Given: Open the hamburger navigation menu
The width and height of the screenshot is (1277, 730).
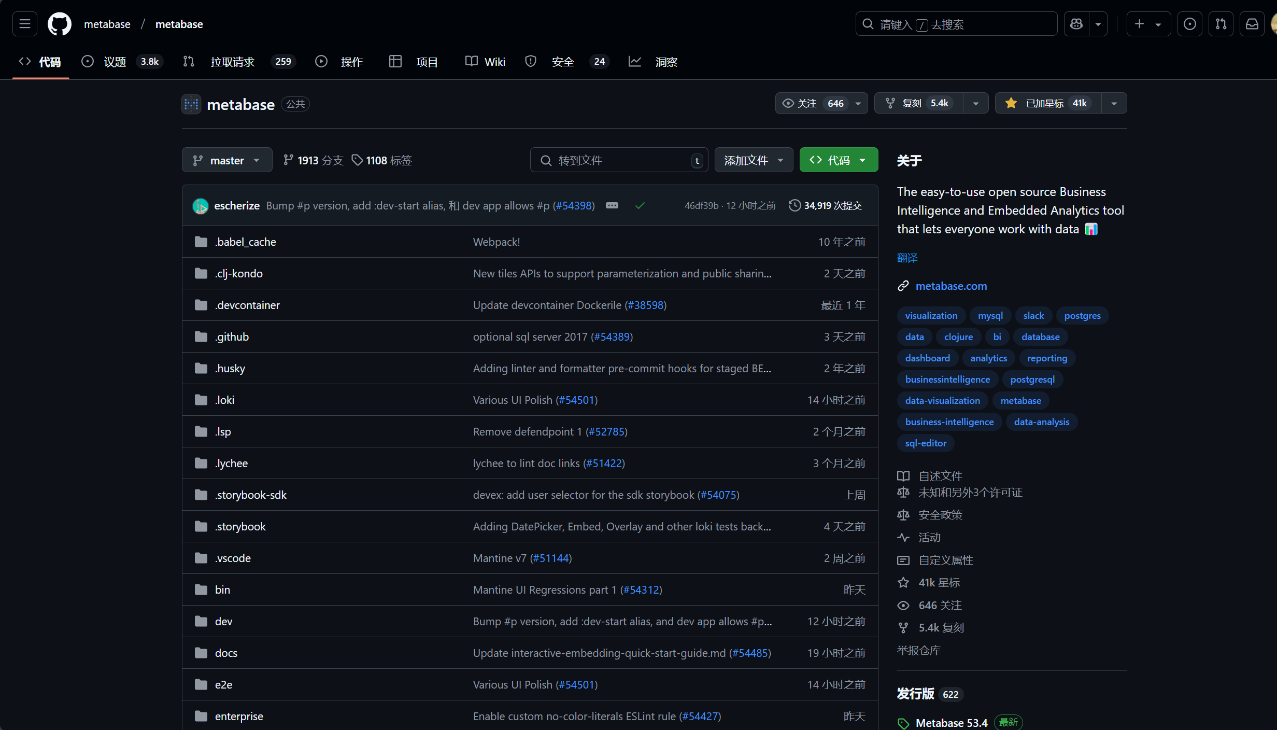Looking at the screenshot, I should pos(24,24).
